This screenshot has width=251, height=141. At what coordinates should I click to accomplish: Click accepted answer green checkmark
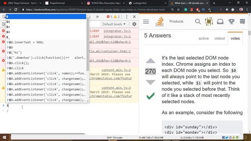tap(151, 96)
